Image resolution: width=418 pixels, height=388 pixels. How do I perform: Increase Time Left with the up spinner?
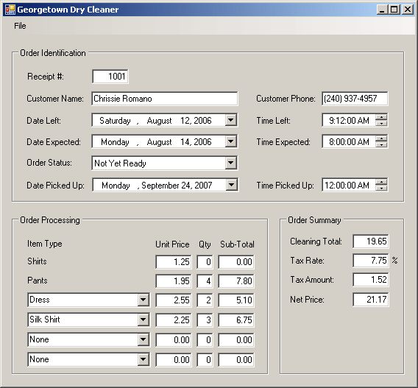click(381, 117)
